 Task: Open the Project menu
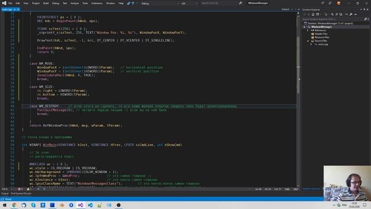pyautogui.click(x=36, y=3)
